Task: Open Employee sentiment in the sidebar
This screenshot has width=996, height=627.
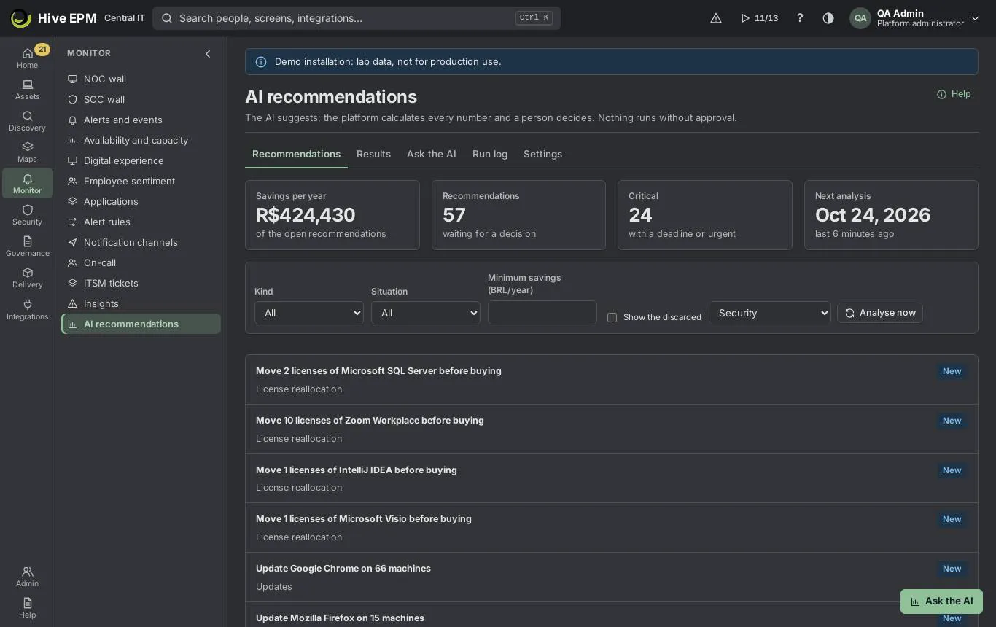Action: (141, 181)
